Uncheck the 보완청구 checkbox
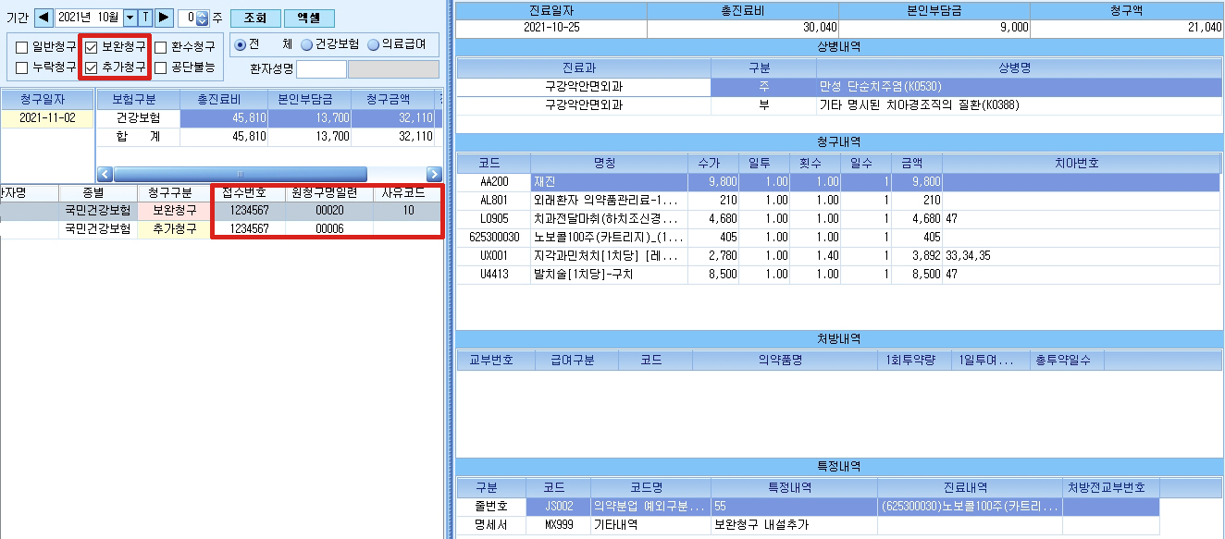 tap(92, 46)
